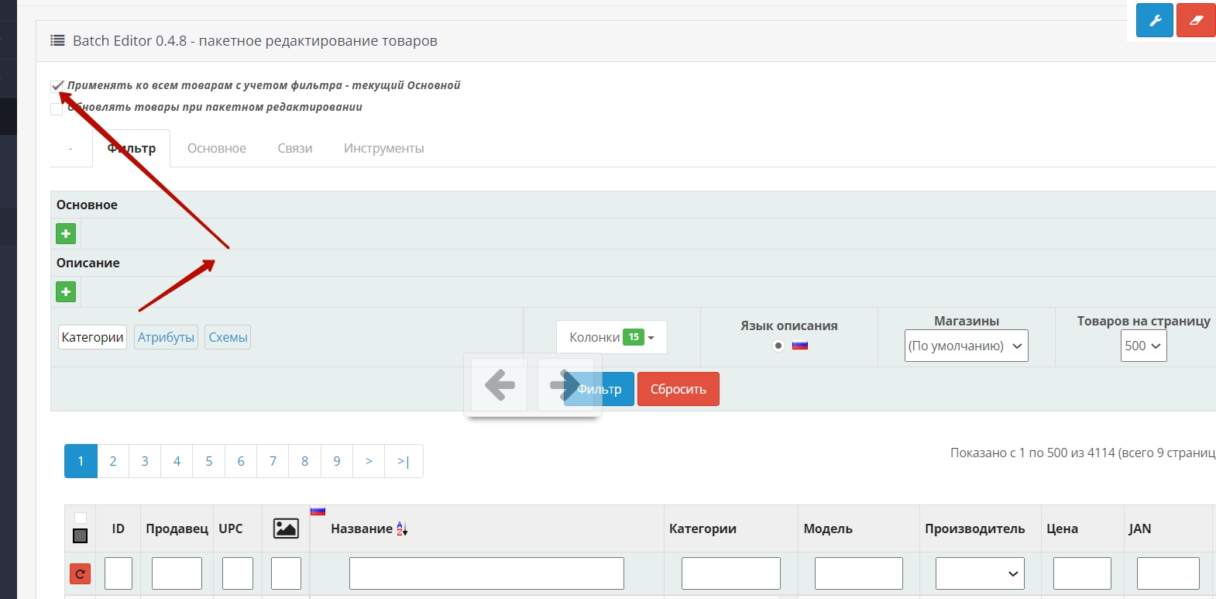Open the Колонки dropdown
Image resolution: width=1216 pixels, height=599 pixels.
(x=611, y=337)
